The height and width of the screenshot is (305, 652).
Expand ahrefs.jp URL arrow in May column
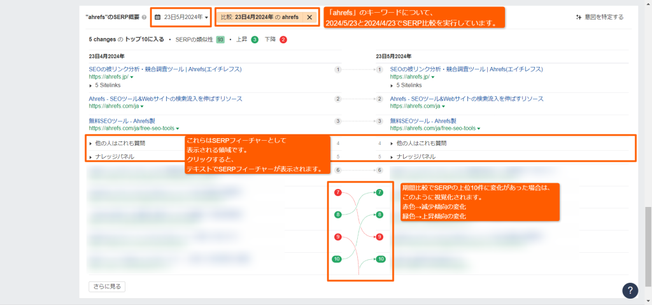[x=433, y=78]
